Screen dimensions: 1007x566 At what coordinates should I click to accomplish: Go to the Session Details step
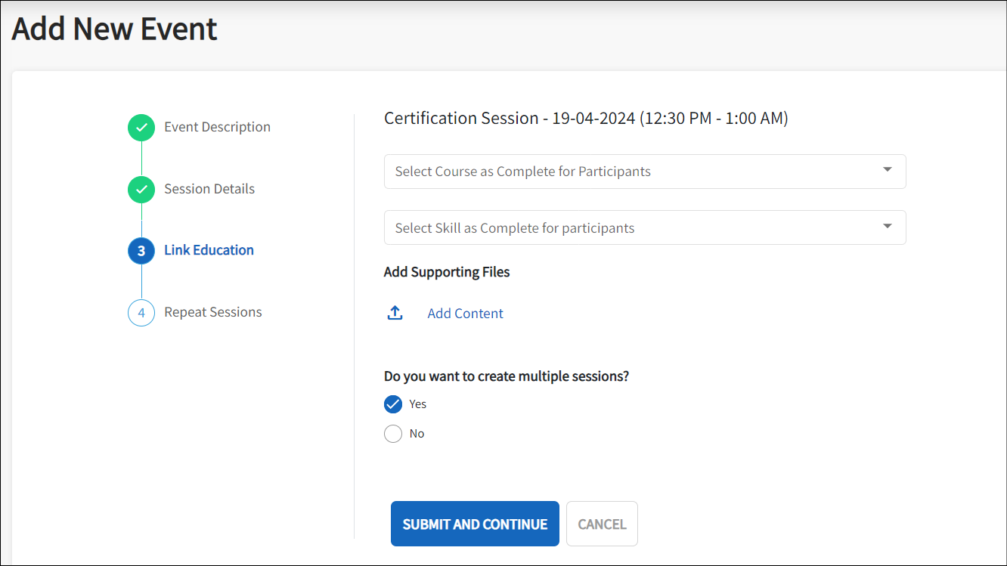(x=209, y=189)
